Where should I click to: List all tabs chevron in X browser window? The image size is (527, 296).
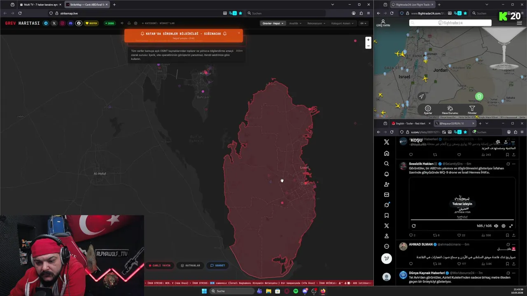point(487,123)
